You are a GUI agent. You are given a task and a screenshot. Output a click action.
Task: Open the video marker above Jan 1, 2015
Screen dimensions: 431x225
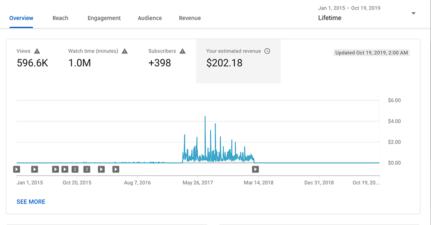coord(17,169)
